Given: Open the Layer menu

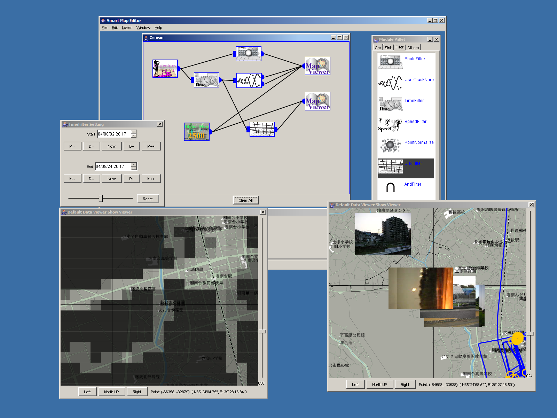Looking at the screenshot, I should 127,28.
